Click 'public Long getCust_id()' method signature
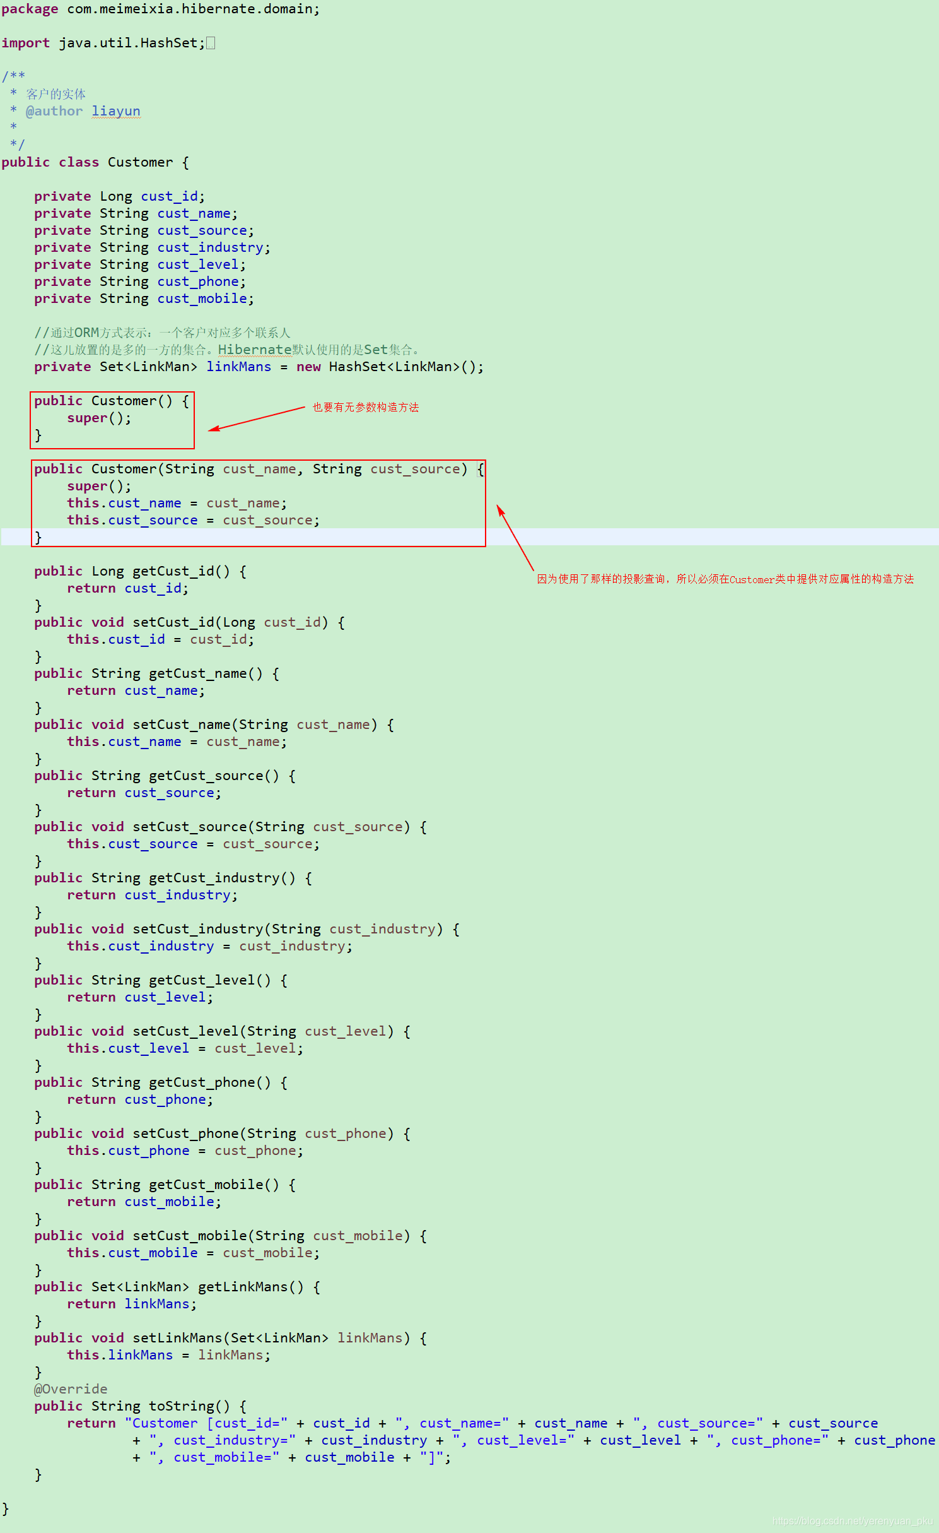Screen dimensions: 939x1533 click(141, 571)
